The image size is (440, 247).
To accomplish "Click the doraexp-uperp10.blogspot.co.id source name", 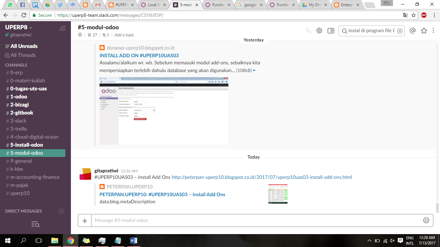I will coord(140,48).
